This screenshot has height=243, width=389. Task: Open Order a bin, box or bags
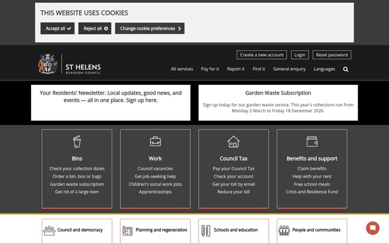77,176
